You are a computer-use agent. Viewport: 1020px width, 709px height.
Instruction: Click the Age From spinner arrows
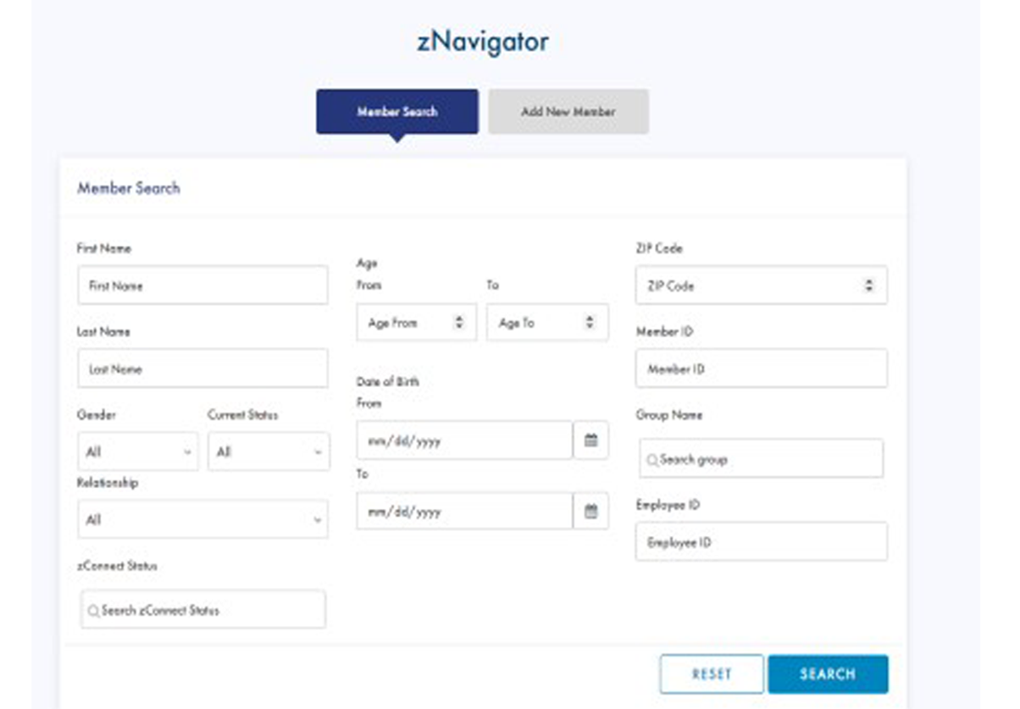(x=459, y=323)
